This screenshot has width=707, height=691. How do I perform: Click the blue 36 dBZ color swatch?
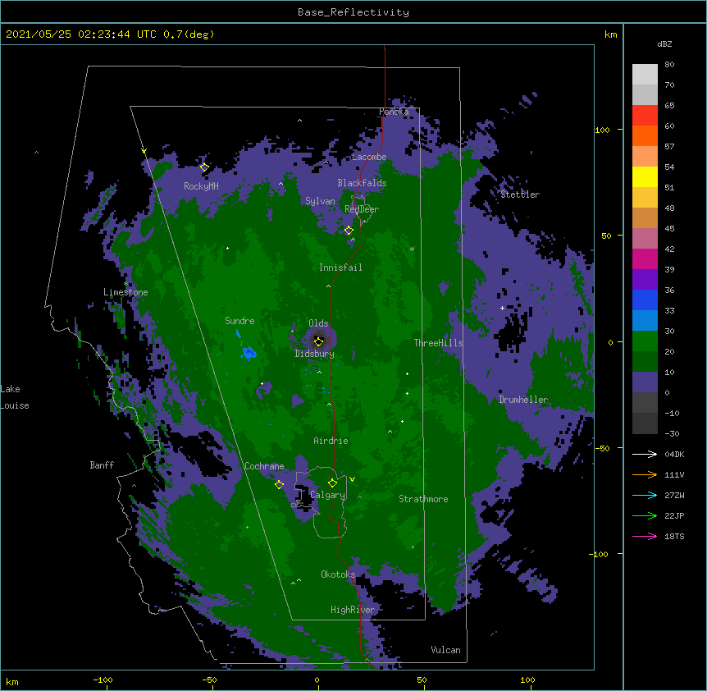pyautogui.click(x=645, y=300)
